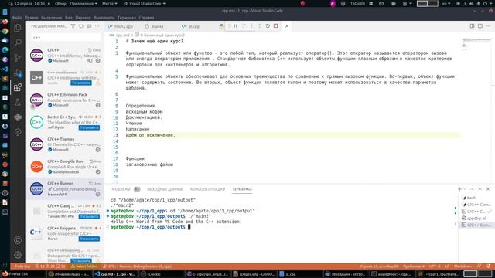This screenshot has width=495, height=278.
Task: Open the Приложения GNOME menu
Action: point(84,3)
